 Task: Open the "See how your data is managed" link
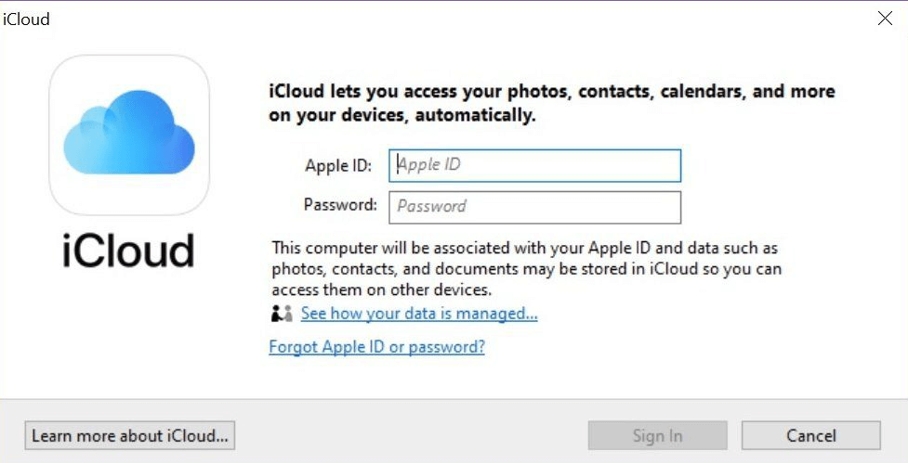(419, 314)
